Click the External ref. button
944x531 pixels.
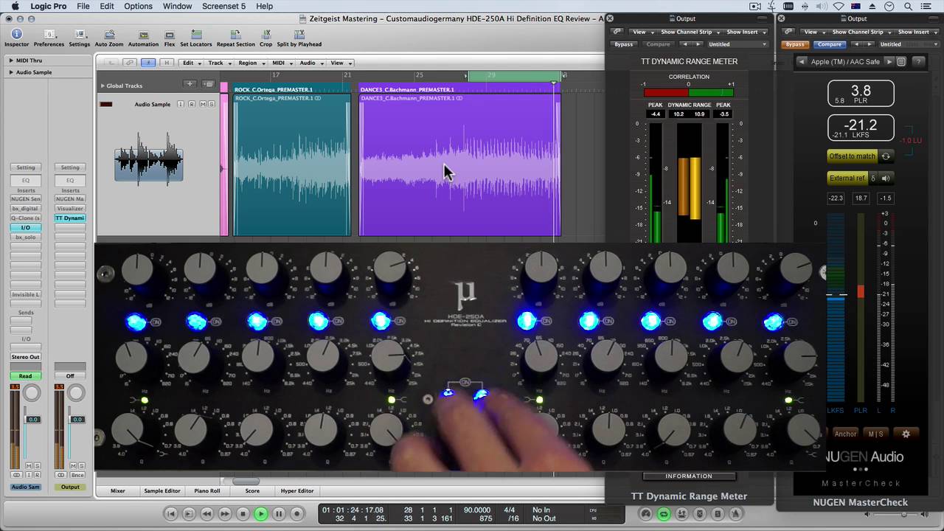point(847,178)
